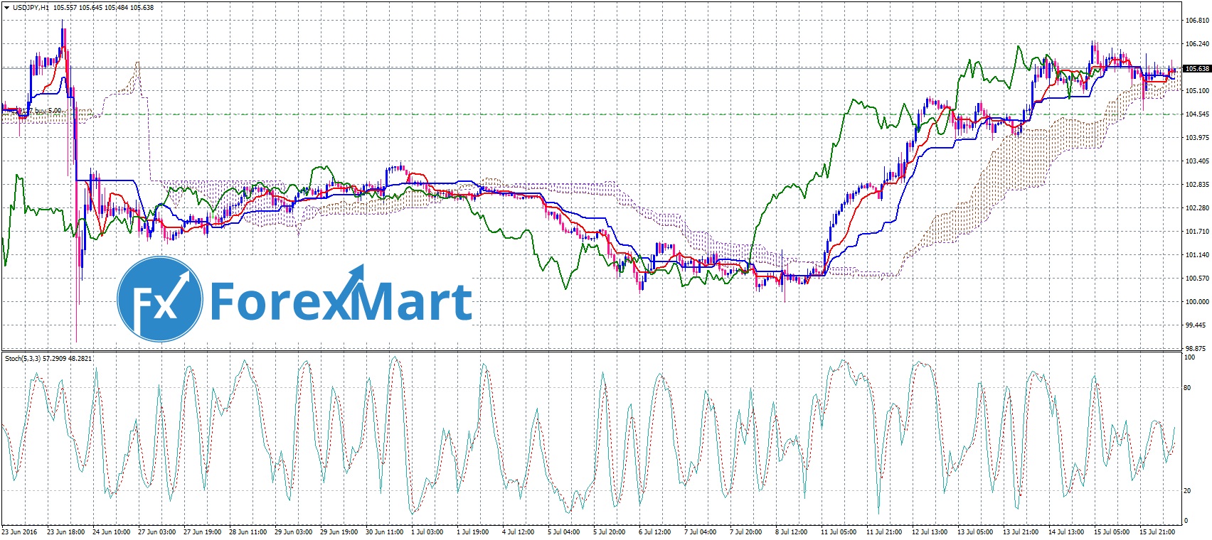
Task: Select the 23 Jun 2016 date label
Action: pyautogui.click(x=20, y=531)
